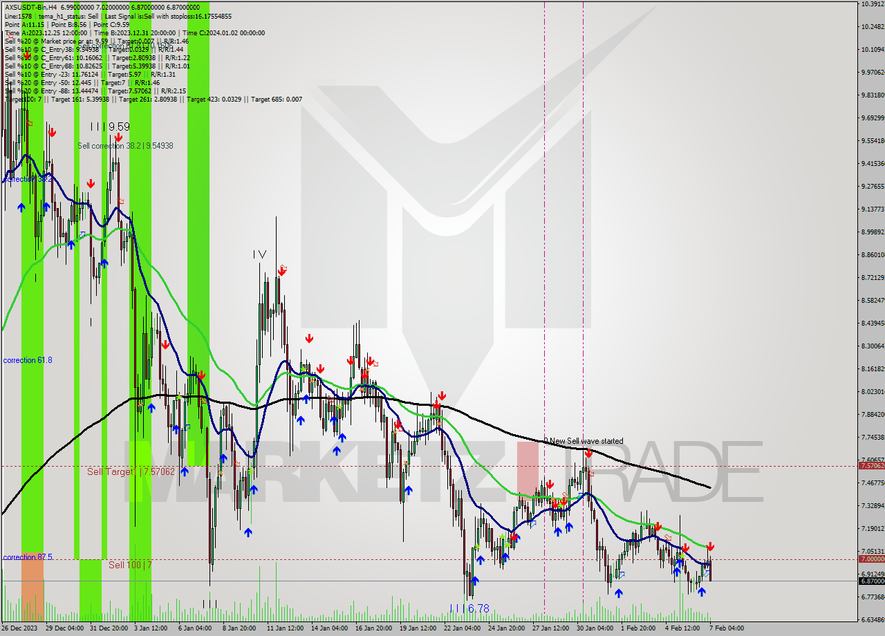The height and width of the screenshot is (636, 885).
Task: Click the red 7.57062 price tag
Action: click(x=871, y=466)
